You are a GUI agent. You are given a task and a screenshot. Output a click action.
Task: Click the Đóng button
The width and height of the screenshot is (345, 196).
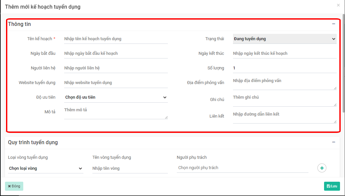click(x=14, y=186)
